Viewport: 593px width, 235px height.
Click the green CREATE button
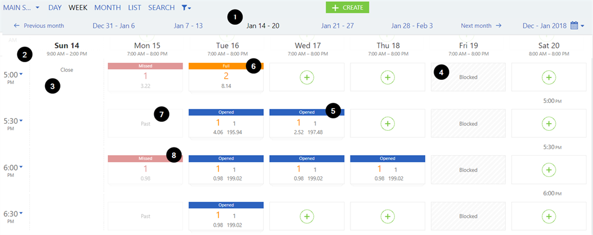(x=347, y=8)
